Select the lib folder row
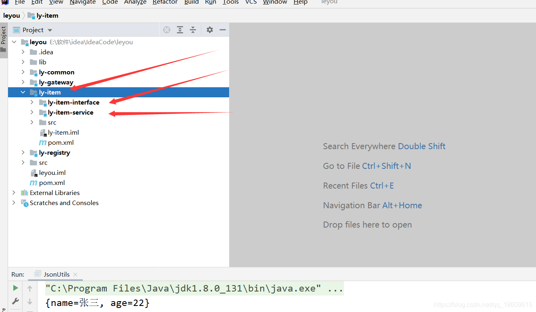This screenshot has height=312, width=536. point(118,62)
